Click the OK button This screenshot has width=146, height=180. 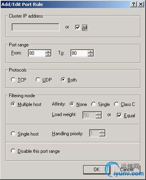(96, 170)
